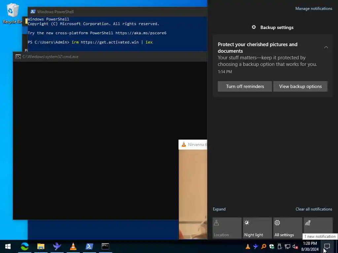338x253 pixels.
Task: Open the Start menu
Action: (8, 246)
